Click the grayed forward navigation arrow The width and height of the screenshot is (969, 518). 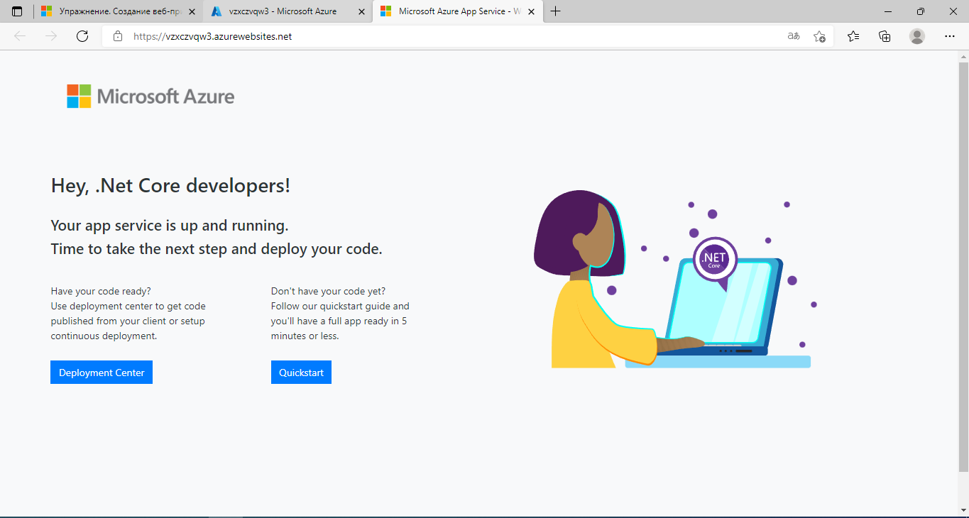[50, 36]
